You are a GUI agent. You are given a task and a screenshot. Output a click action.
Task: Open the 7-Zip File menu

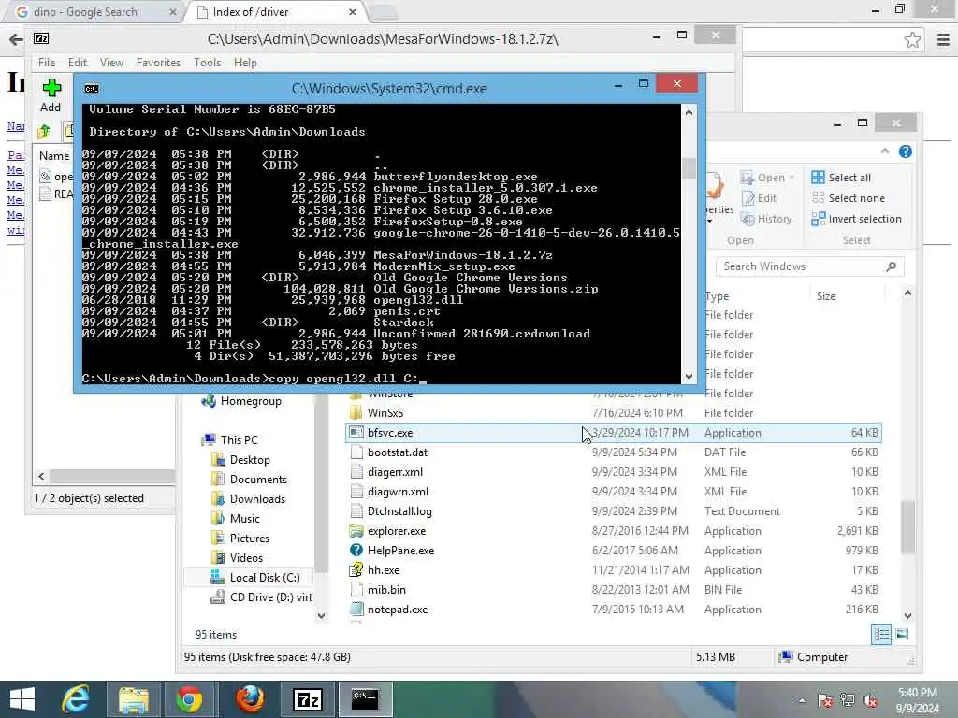click(x=47, y=63)
